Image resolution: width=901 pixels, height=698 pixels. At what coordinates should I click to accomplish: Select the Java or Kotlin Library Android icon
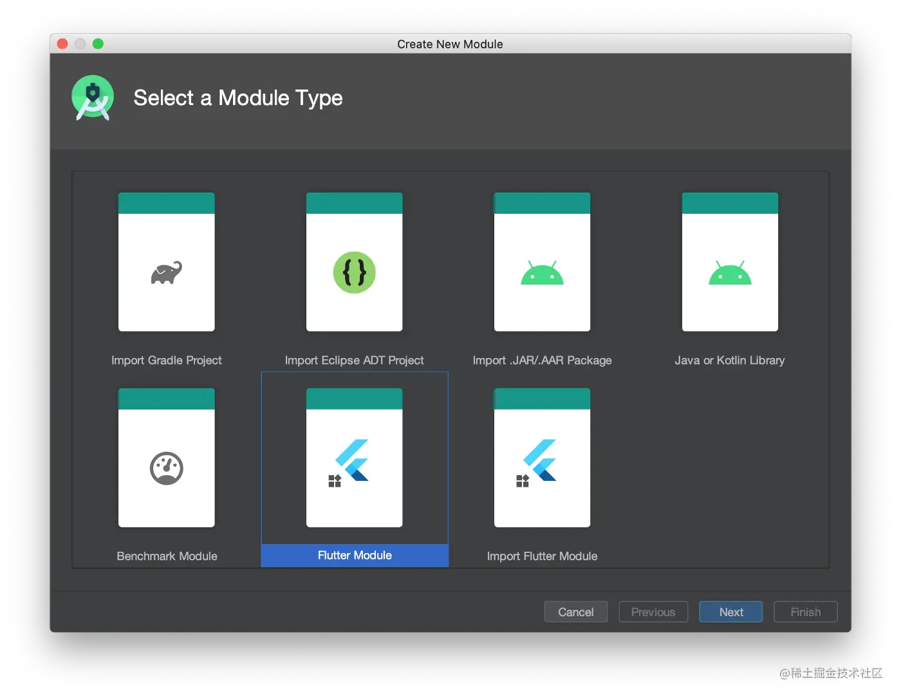coord(730,273)
